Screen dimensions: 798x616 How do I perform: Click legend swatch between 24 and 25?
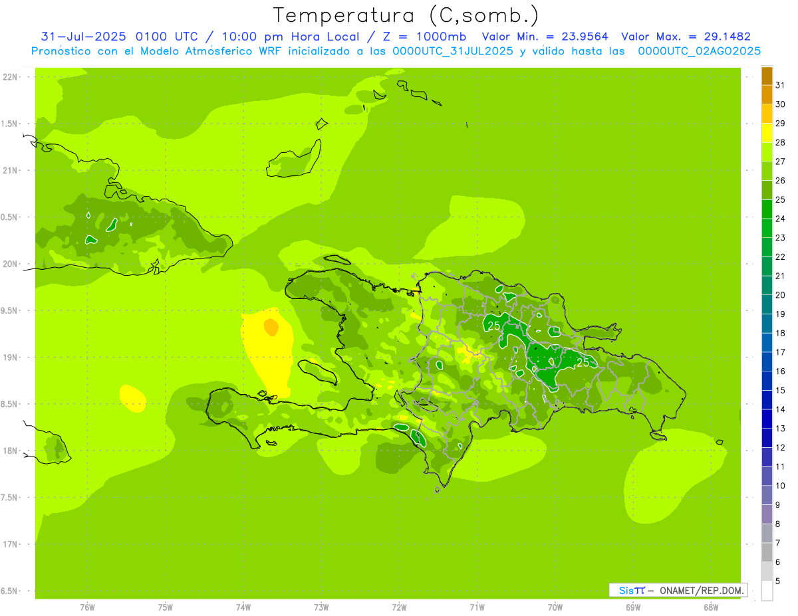coord(767,209)
